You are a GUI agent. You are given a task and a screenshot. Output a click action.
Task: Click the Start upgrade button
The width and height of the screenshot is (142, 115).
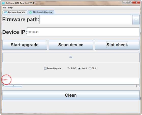click(x=25, y=45)
